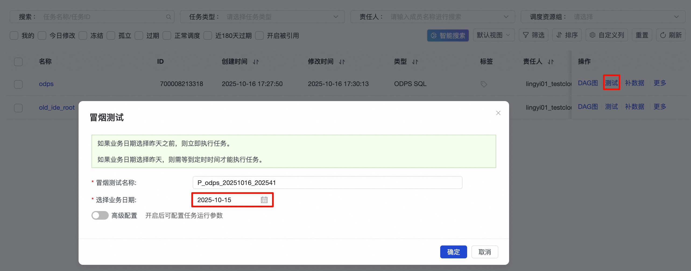Click 补数据 for odps row
The width and height of the screenshot is (691, 271).
635,83
